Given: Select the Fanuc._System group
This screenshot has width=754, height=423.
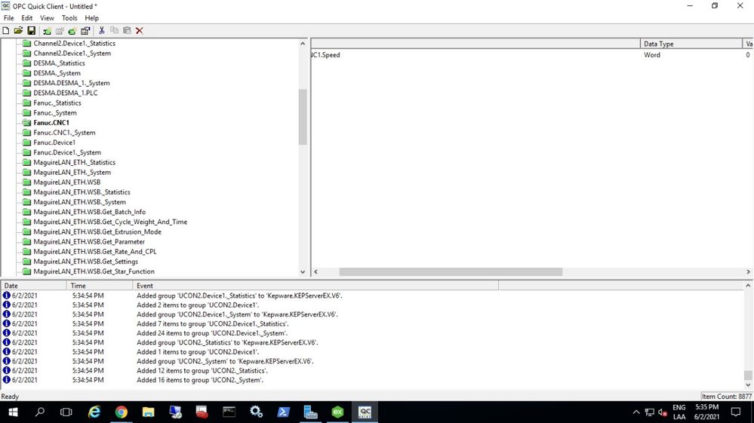Looking at the screenshot, I should pyautogui.click(x=55, y=113).
